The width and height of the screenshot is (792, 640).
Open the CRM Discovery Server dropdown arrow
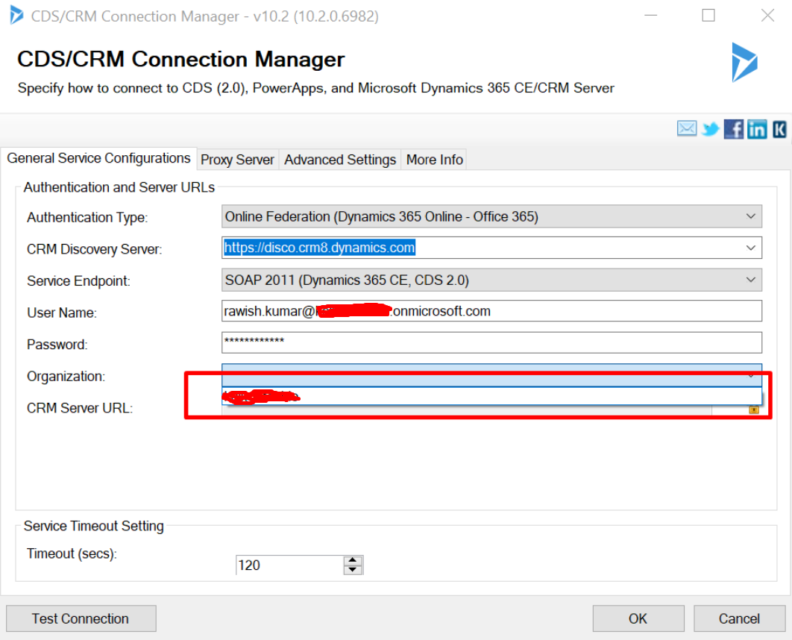(x=751, y=248)
